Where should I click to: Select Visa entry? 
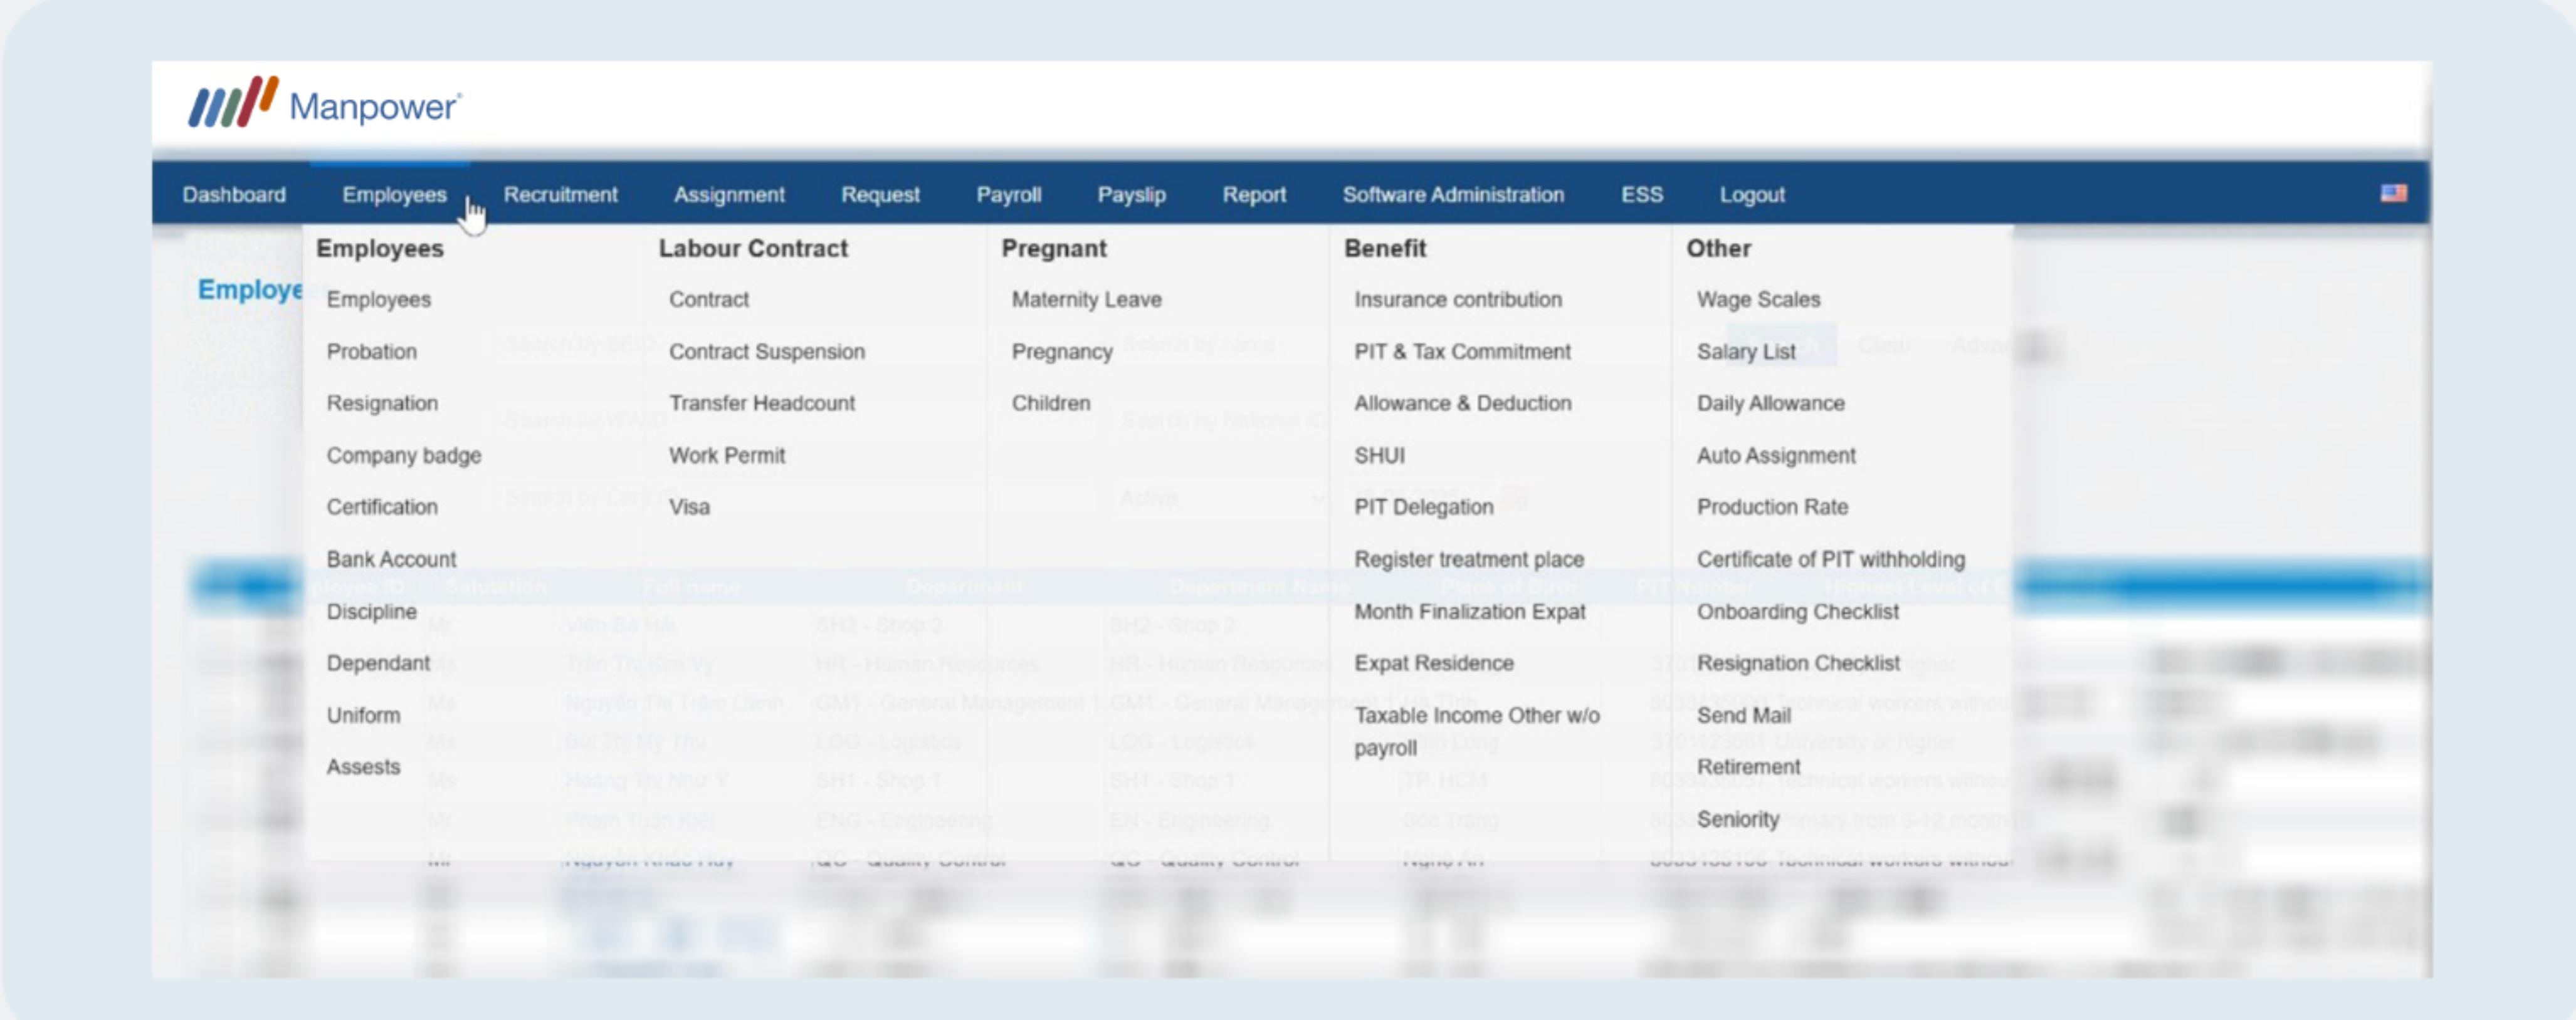click(x=689, y=507)
